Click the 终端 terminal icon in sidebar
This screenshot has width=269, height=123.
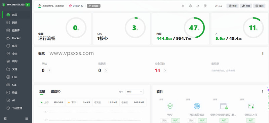(x=8, y=93)
